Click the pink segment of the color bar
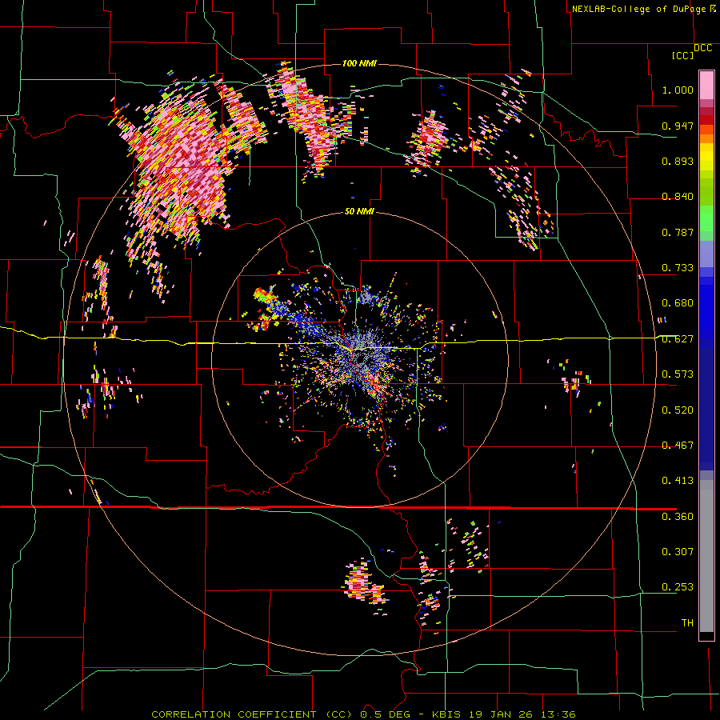The width and height of the screenshot is (720, 720). 706,85
